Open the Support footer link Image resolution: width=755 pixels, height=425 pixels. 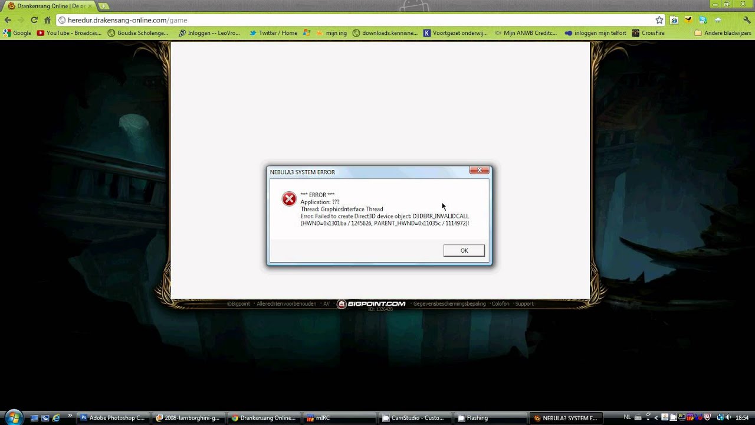524,304
